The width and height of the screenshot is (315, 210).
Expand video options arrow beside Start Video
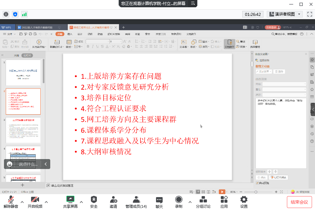46,202
